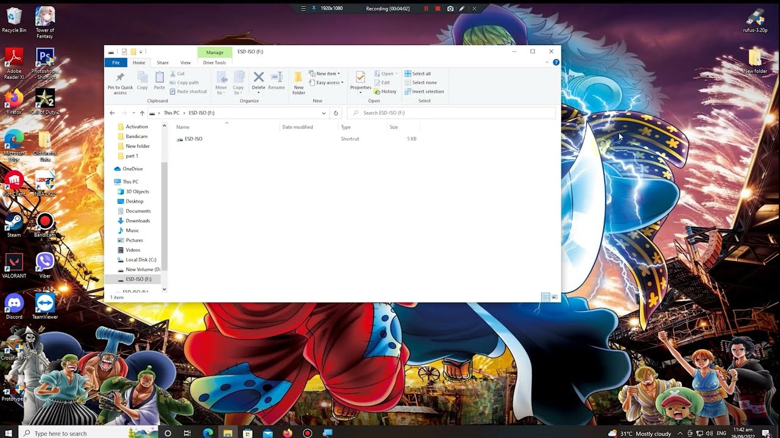Stop the Bandicam recording
The height and width of the screenshot is (438, 780).
pyautogui.click(x=438, y=9)
